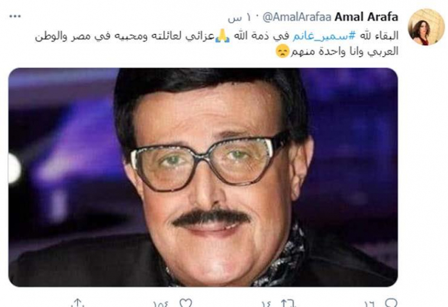Screen dimensions: 448x307
Task: Click the retweet count ١٤
Action: pyautogui.click(x=266, y=304)
